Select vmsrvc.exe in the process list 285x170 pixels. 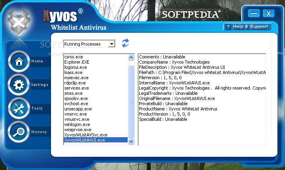[x=75, y=114]
